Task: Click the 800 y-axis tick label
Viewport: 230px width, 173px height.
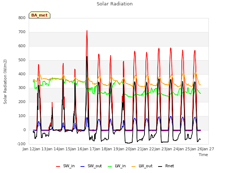Action: coord(22,18)
